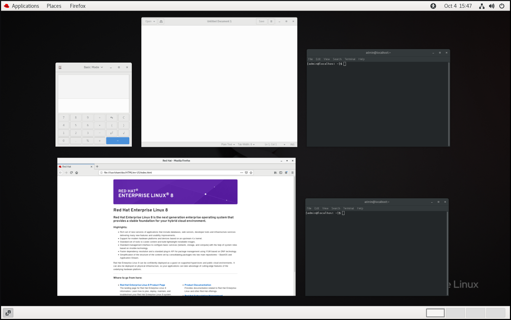Click the power icon in the top panel
The width and height of the screenshot is (511, 320).
502,6
